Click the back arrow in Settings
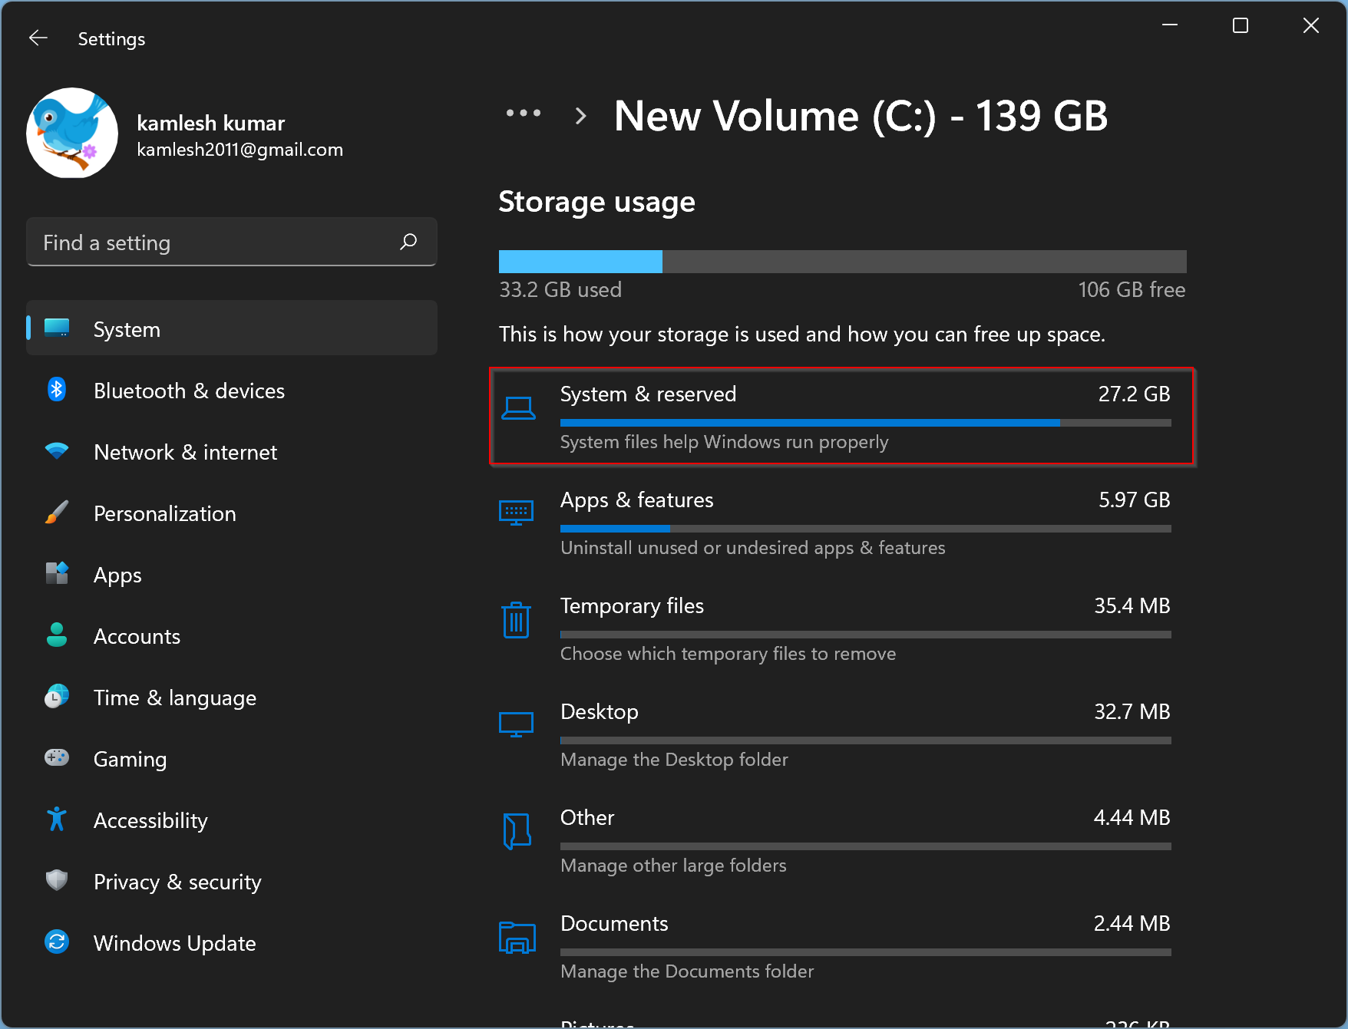 38,38
